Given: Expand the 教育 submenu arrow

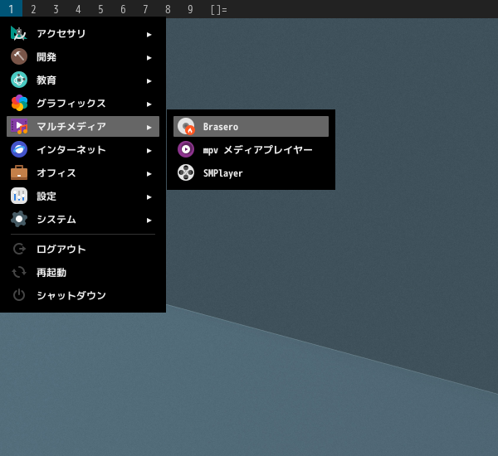Looking at the screenshot, I should pyautogui.click(x=149, y=81).
